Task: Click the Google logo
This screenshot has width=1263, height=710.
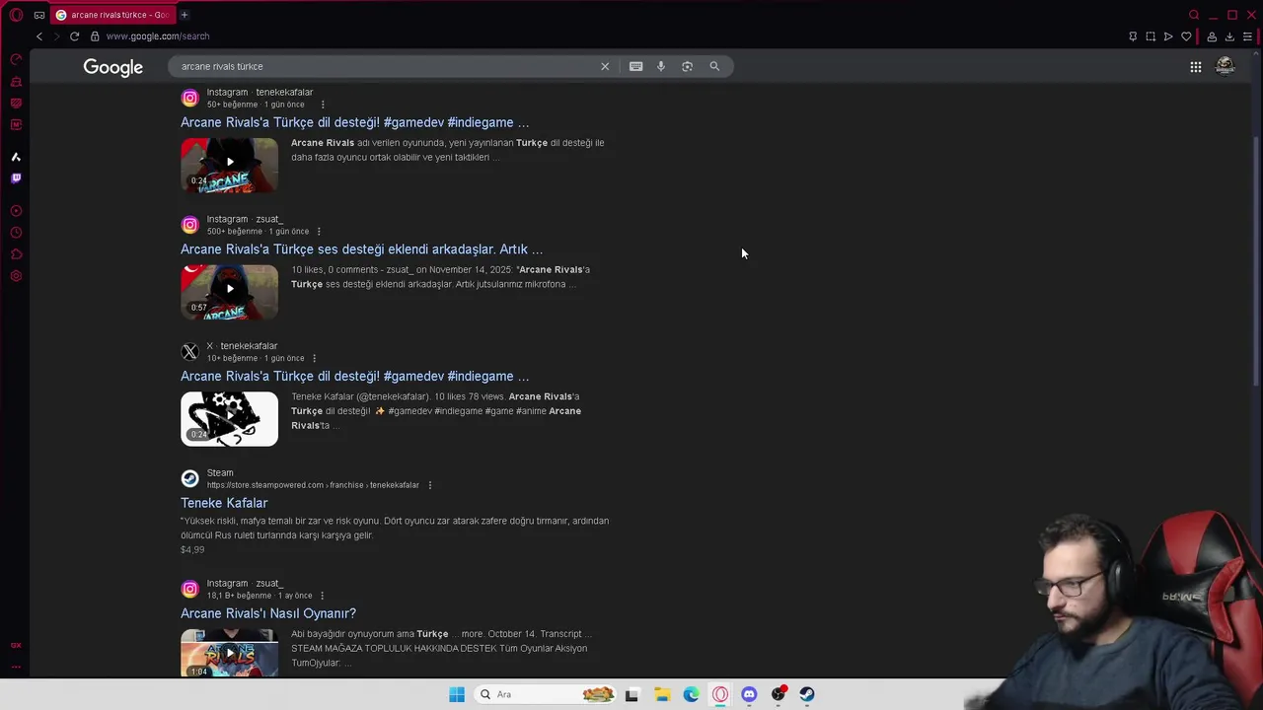Action: tap(113, 67)
